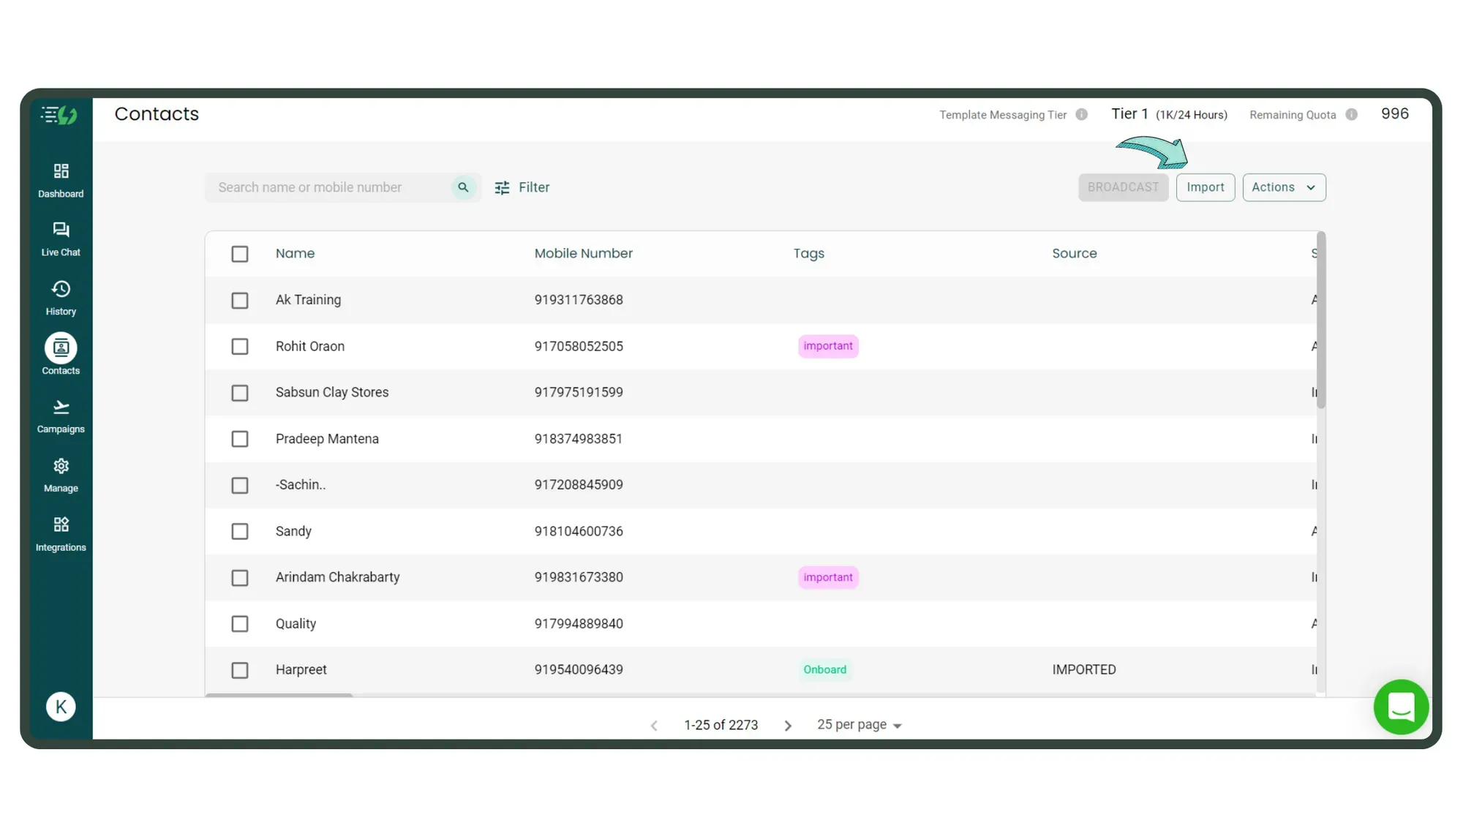Open the Dashboard sidebar icon
The width and height of the screenshot is (1463, 823).
pos(61,172)
